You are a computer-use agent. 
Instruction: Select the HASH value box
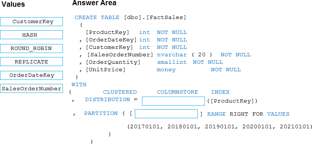(x=31, y=35)
